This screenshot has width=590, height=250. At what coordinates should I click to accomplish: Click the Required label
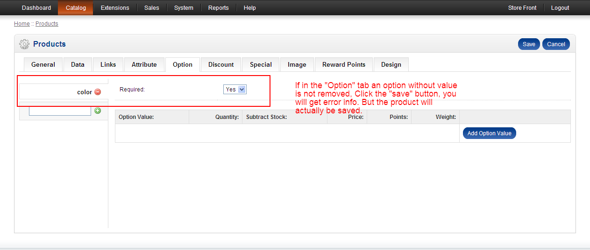coord(132,90)
